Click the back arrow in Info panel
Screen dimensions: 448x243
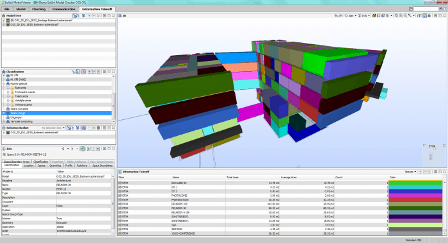(63, 149)
